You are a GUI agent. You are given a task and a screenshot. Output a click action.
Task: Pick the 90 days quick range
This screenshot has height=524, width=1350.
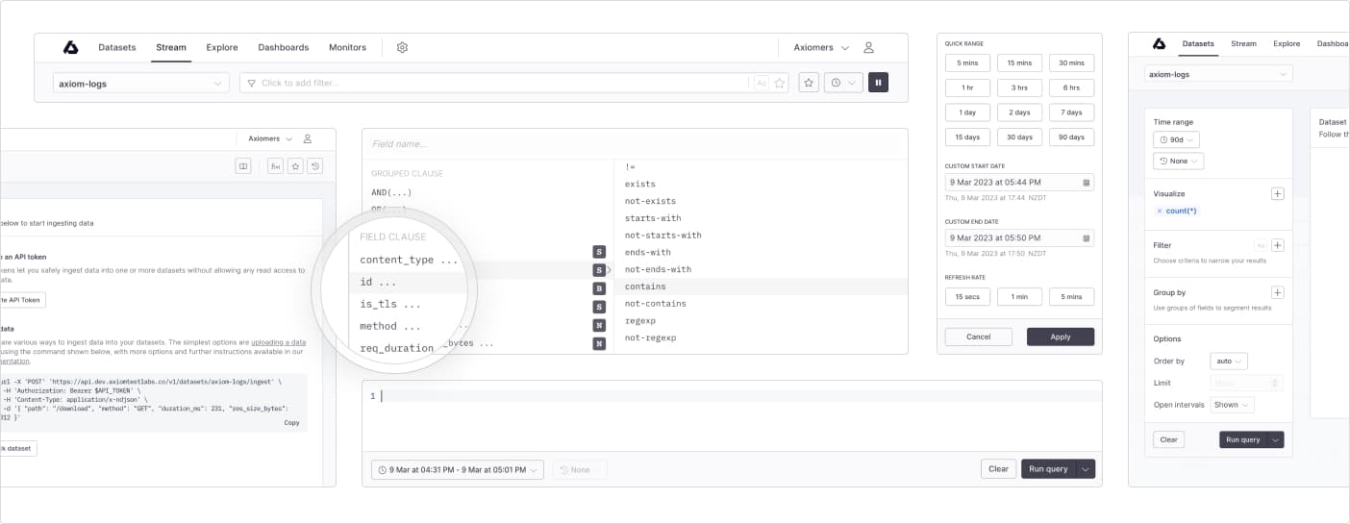1071,137
